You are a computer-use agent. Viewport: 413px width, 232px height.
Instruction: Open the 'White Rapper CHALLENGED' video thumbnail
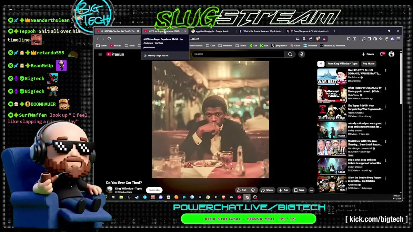click(x=332, y=94)
